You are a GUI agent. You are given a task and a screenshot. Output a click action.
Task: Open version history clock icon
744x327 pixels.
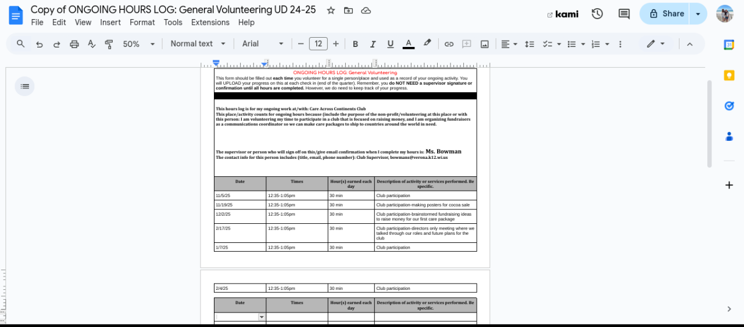(x=597, y=14)
